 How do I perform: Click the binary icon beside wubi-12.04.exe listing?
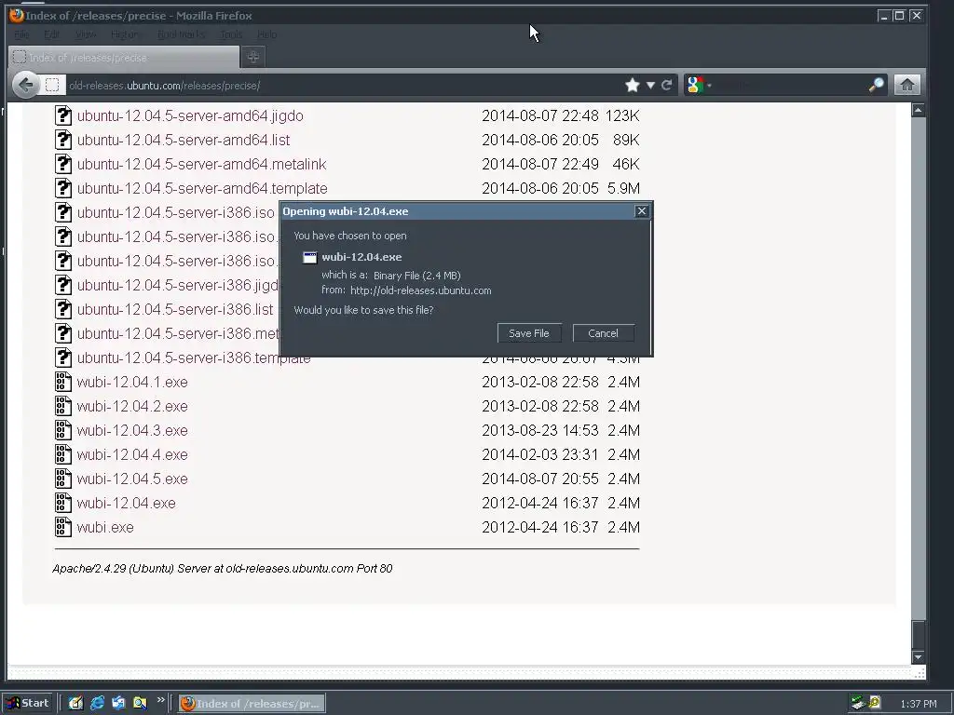tap(63, 503)
